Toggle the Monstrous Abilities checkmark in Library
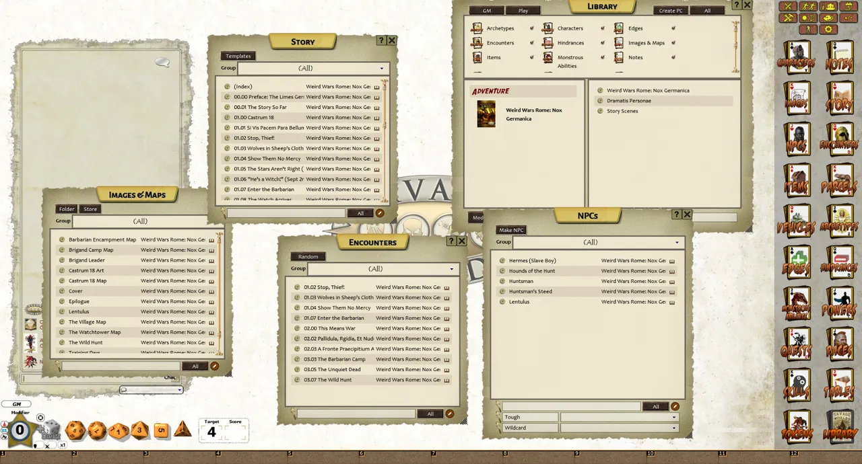Screen dimensions: 862x464 (603, 57)
